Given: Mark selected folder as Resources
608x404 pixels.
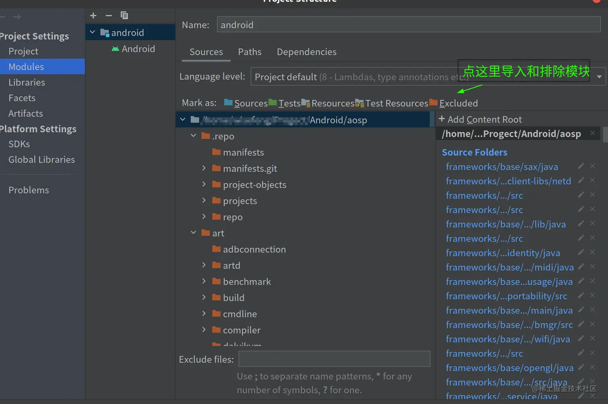Looking at the screenshot, I should click(328, 103).
